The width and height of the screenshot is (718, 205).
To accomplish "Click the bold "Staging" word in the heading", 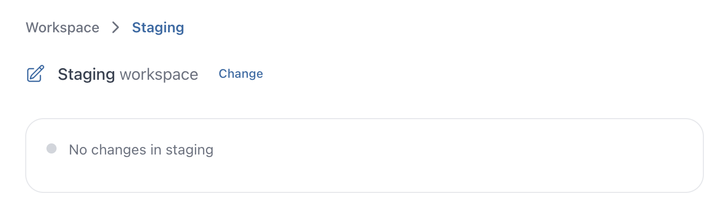I will pos(86,74).
